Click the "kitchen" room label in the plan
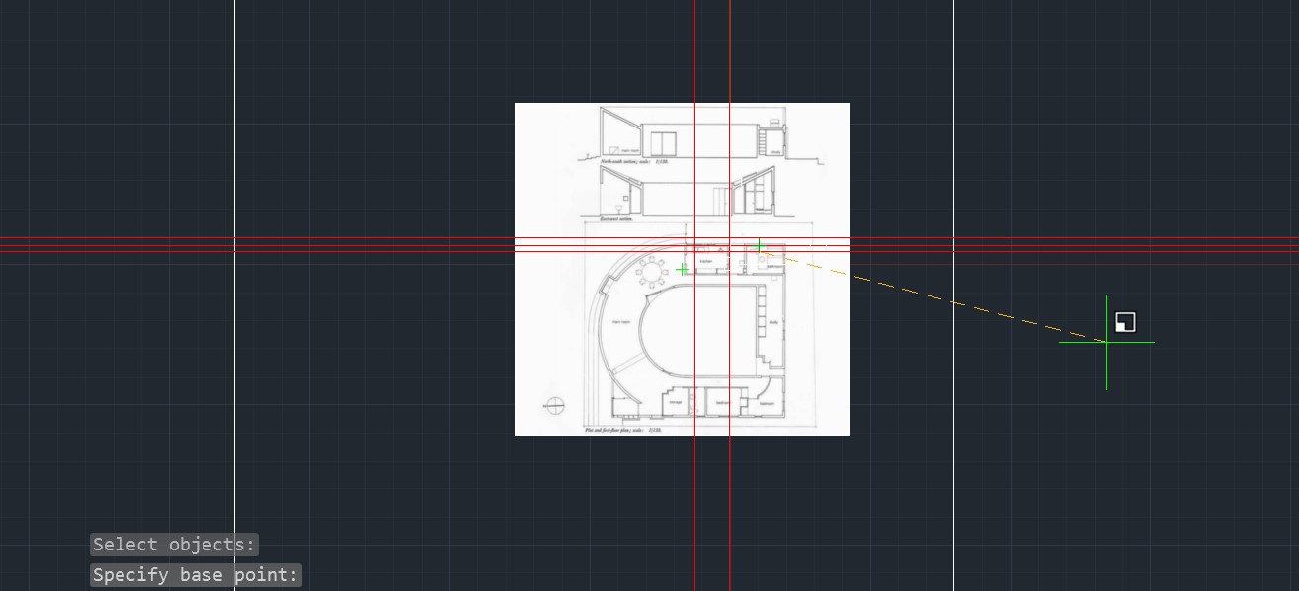1299x591 pixels. tap(706, 261)
